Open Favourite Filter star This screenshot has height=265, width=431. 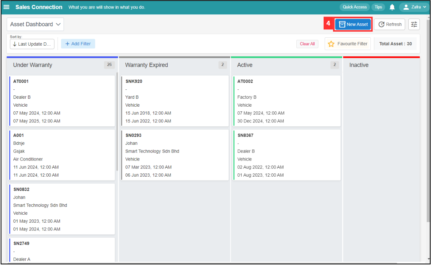pos(348,44)
